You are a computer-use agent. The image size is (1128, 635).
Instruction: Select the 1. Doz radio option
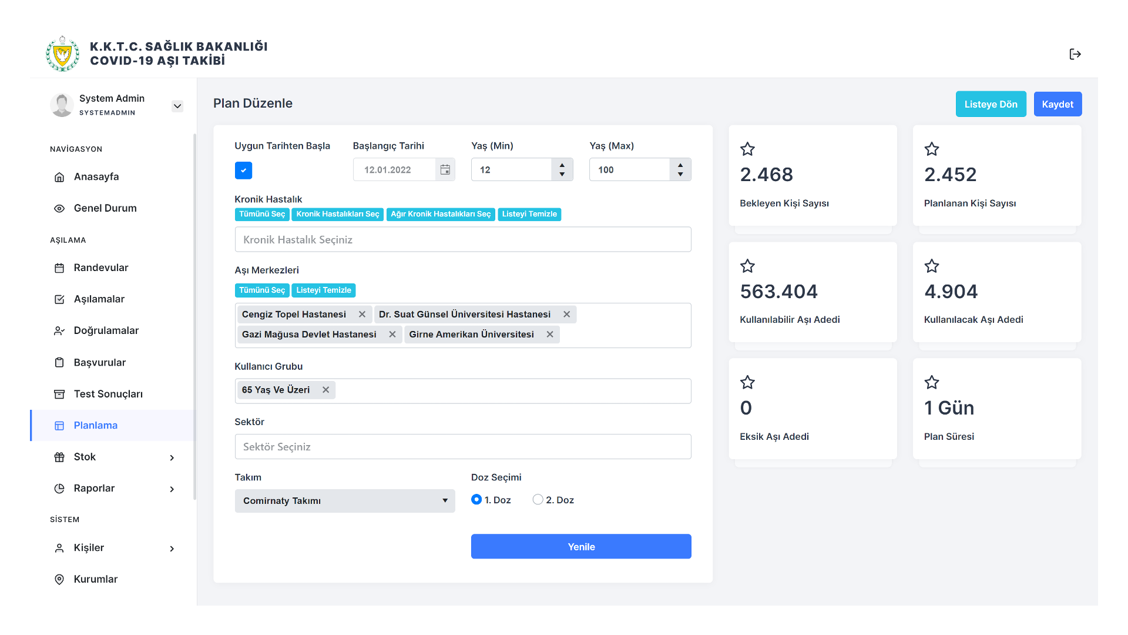click(476, 499)
